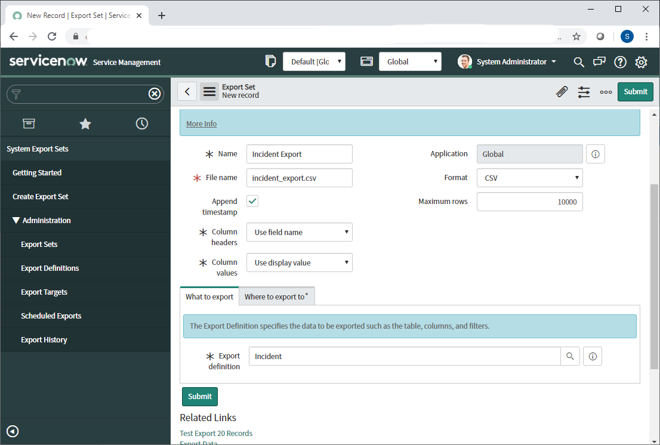The height and width of the screenshot is (445, 660).
Task: Open system settings gear icon
Action: [641, 62]
